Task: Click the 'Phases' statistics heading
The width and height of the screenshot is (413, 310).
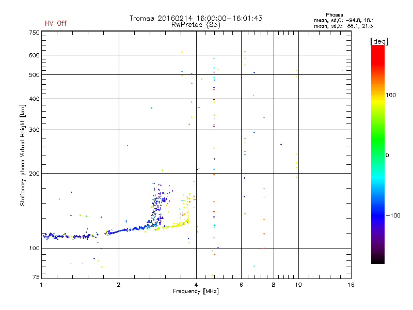Action: (x=334, y=15)
